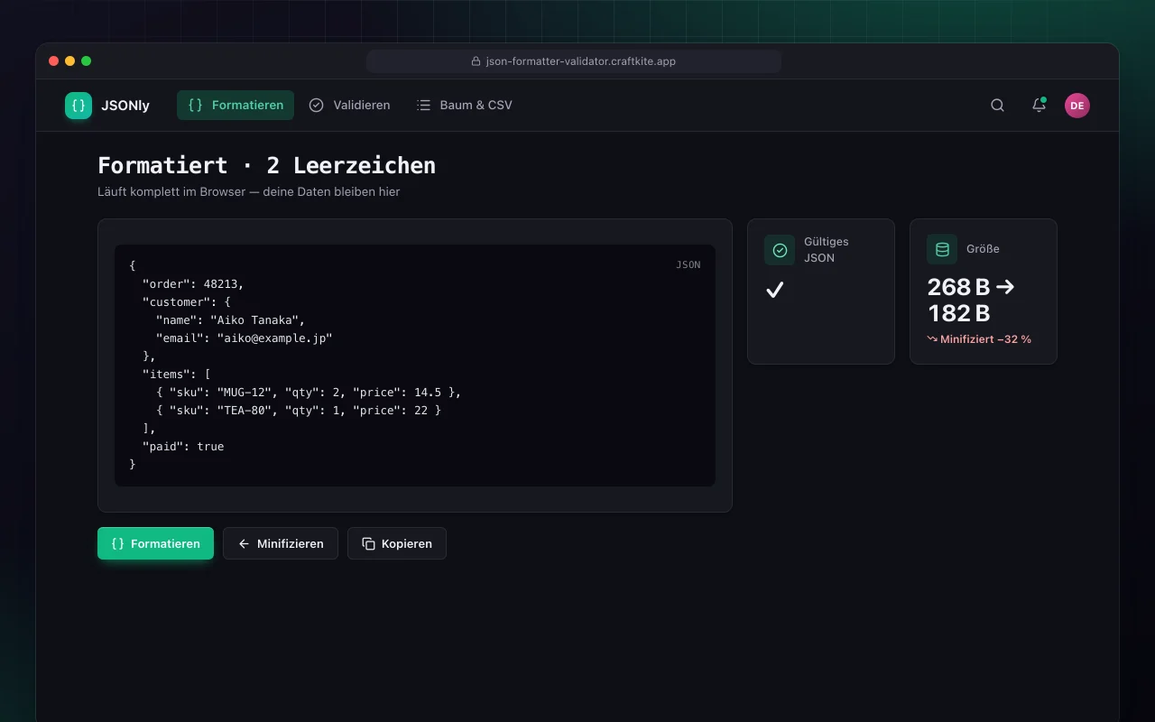The height and width of the screenshot is (722, 1155).
Task: Click the Formatiert · 2 Leerzeichen heading
Action: click(x=266, y=165)
